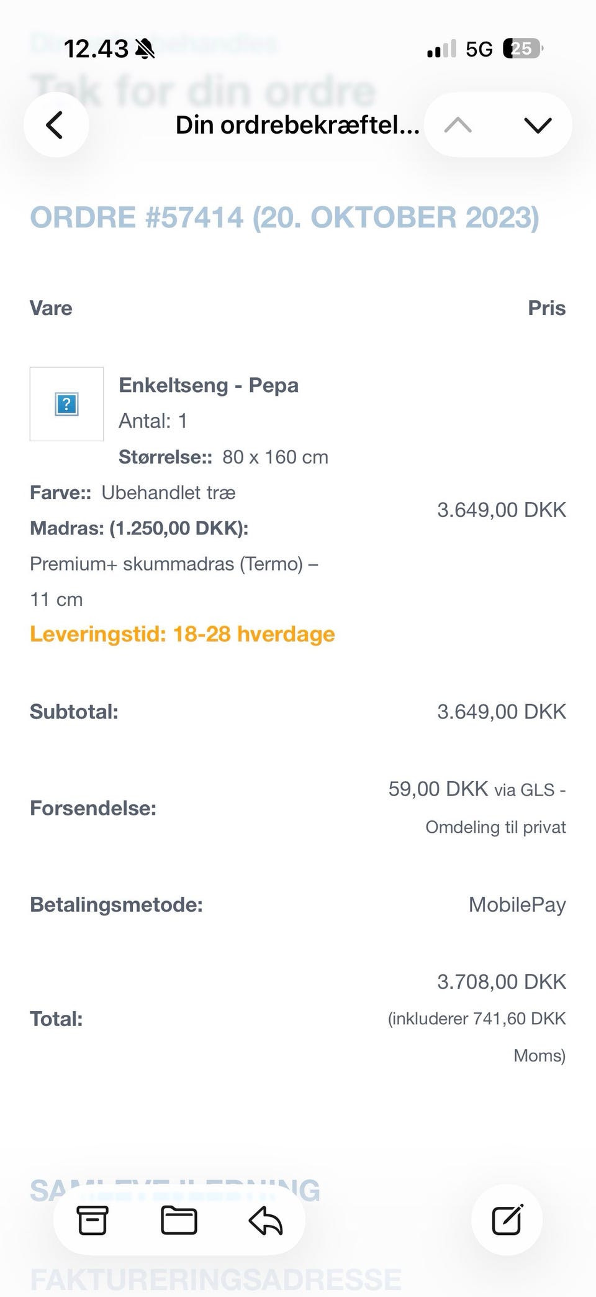Tap the battery indicator in status bar
This screenshot has width=596, height=1297.
(x=522, y=48)
